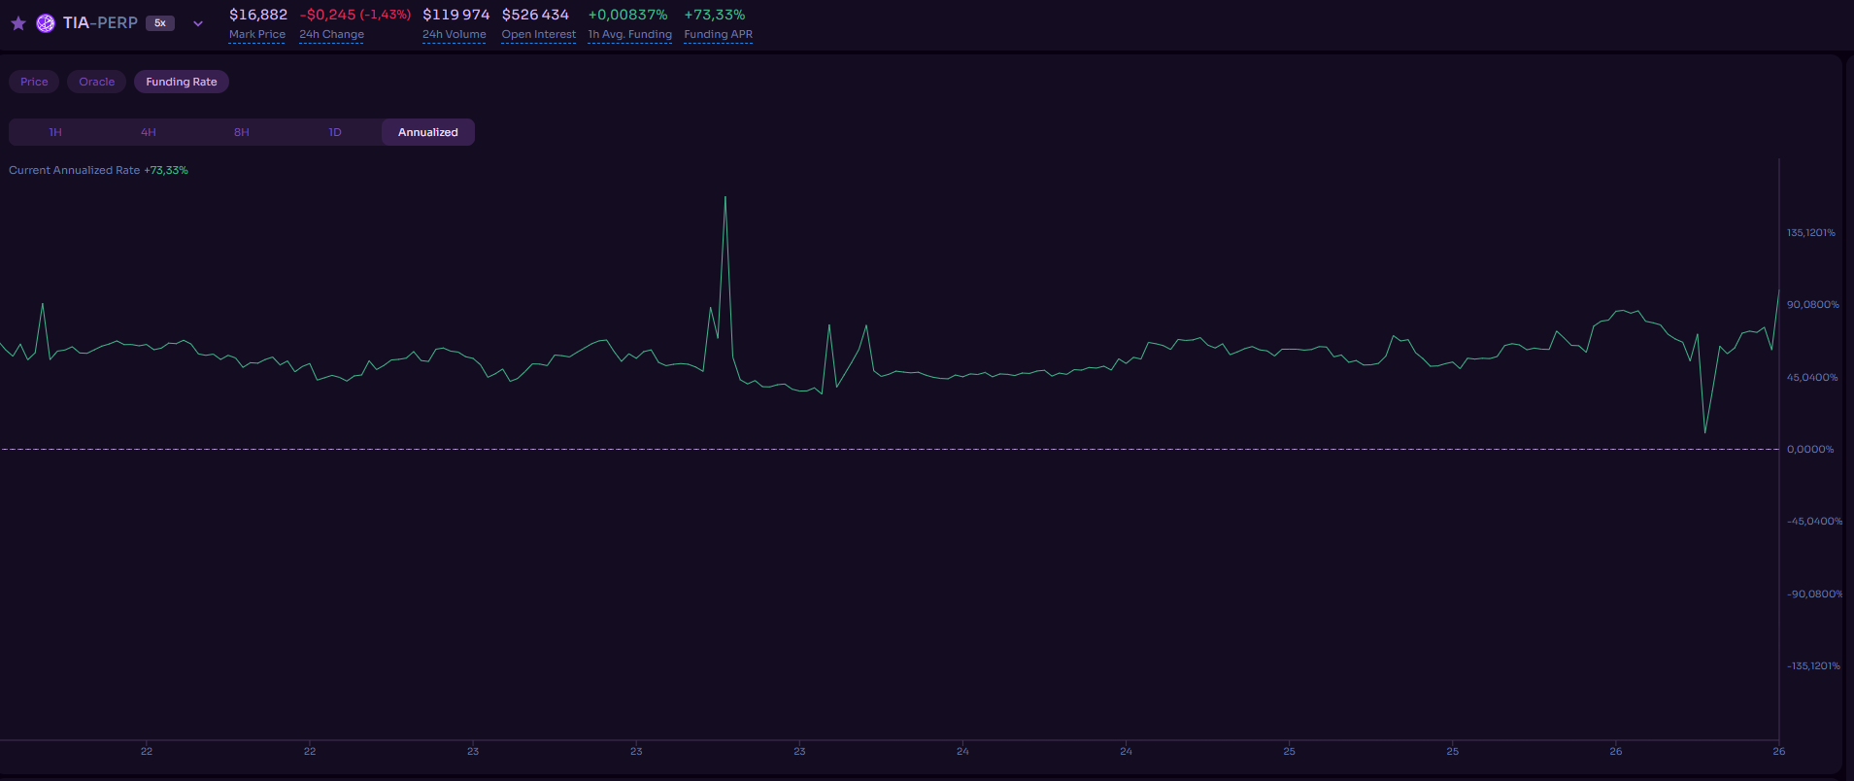Choose the 1D funding interval
Viewport: 1854px width, 781px height.
click(x=335, y=132)
